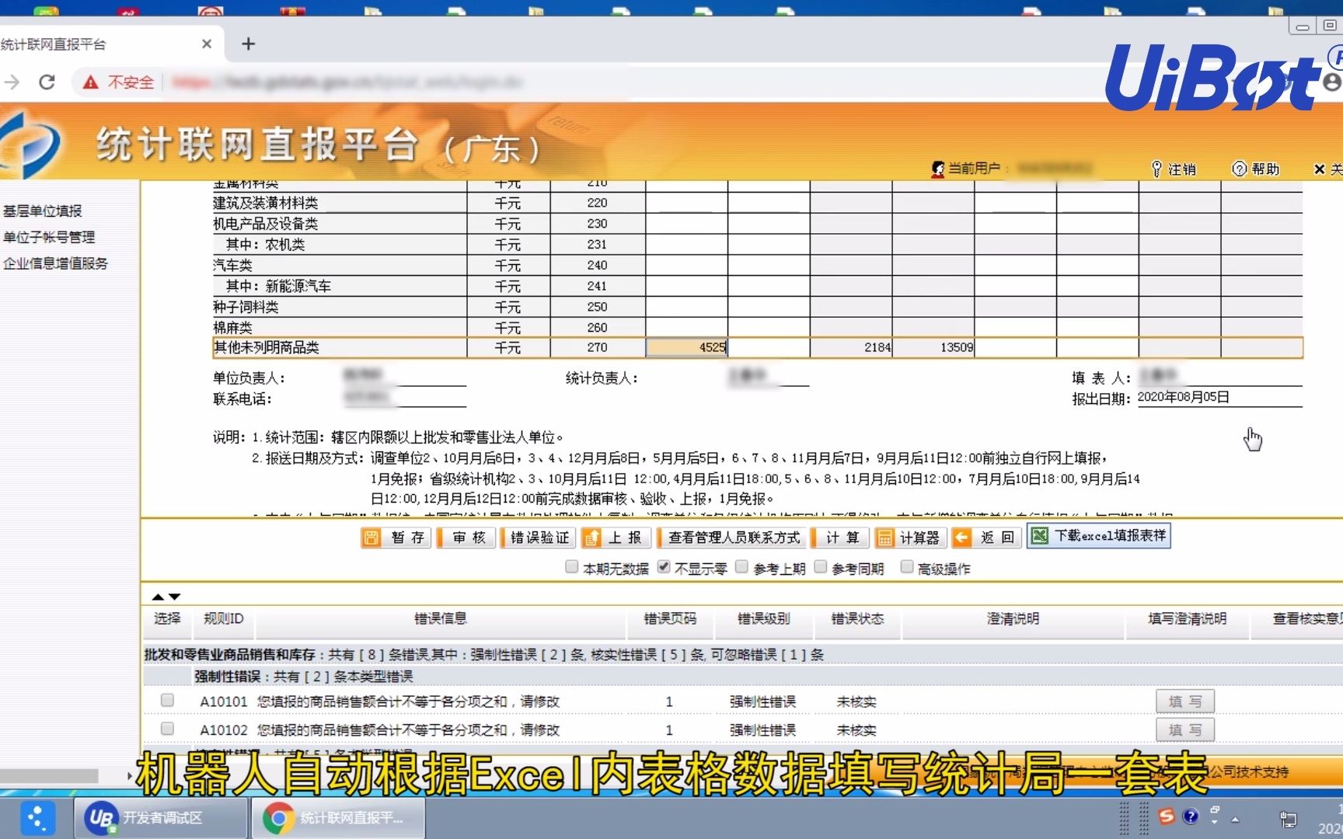Collapse error list with up triangle
1343x839 pixels.
point(159,597)
